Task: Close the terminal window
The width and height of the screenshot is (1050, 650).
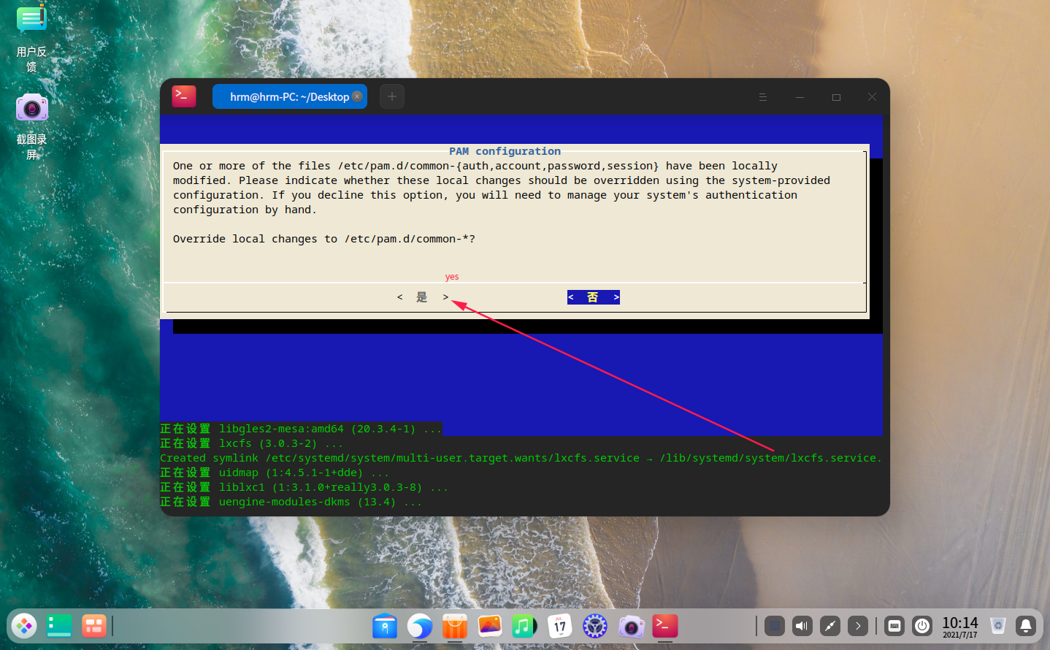Action: point(872,97)
